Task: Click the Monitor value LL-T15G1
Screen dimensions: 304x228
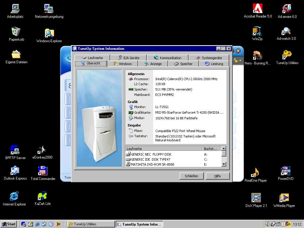Action: [162, 107]
